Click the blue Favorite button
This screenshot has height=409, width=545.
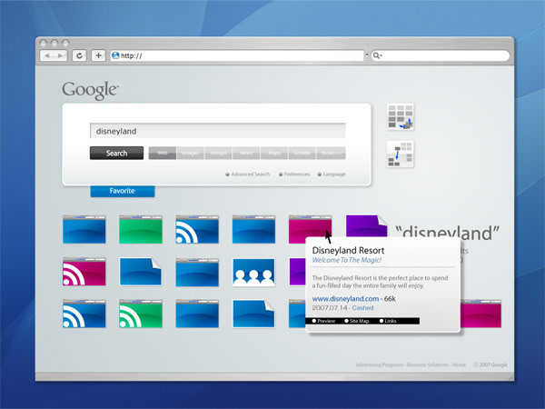(x=123, y=191)
